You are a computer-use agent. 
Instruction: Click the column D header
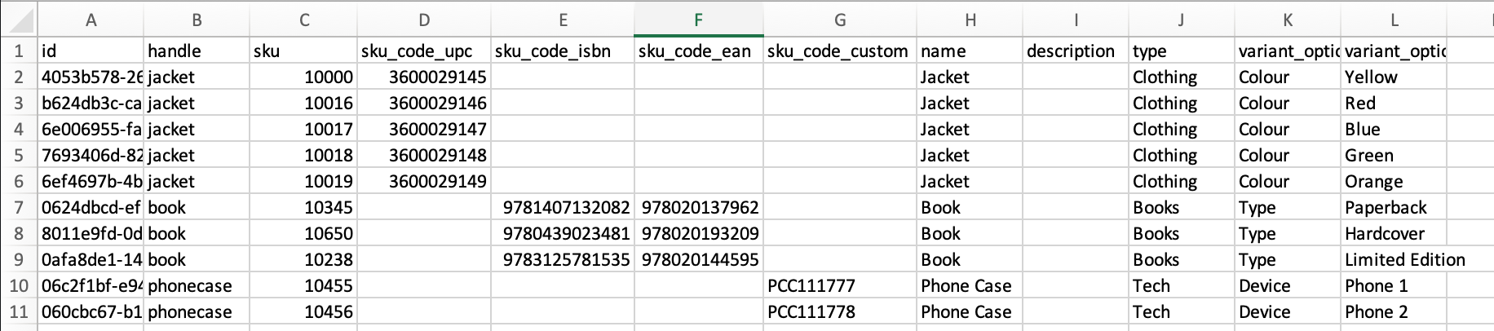click(424, 20)
